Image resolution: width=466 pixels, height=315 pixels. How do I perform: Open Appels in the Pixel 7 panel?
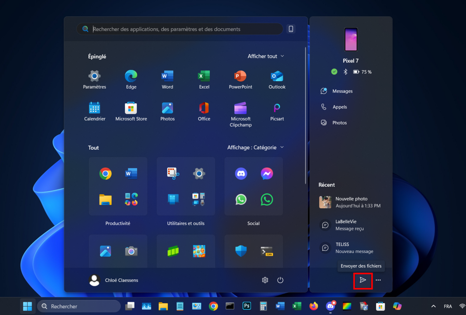coord(334,107)
